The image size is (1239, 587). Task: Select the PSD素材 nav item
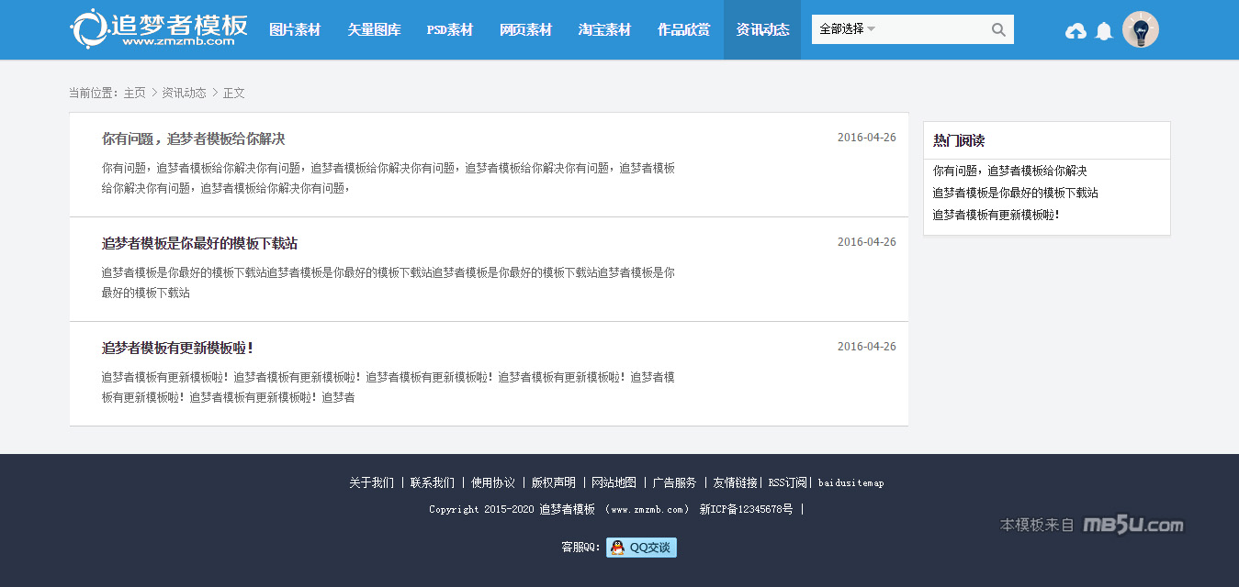pyautogui.click(x=449, y=29)
